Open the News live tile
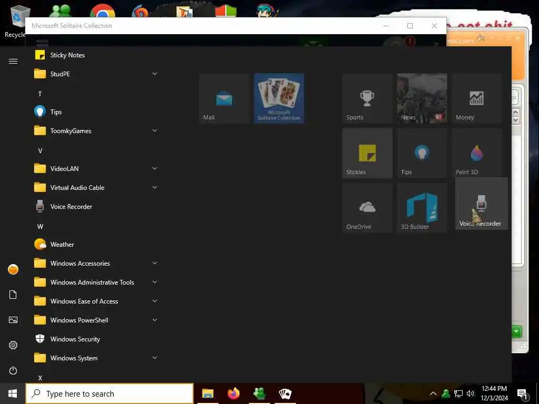The width and height of the screenshot is (539, 404). (422, 98)
